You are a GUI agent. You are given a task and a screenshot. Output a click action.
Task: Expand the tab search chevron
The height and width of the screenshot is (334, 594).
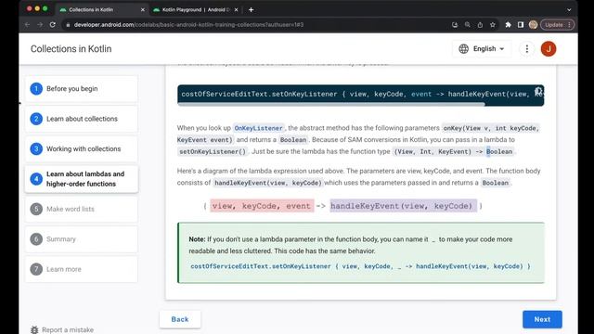tap(569, 10)
